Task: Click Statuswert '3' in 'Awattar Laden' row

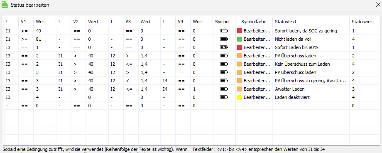Action: click(x=353, y=89)
